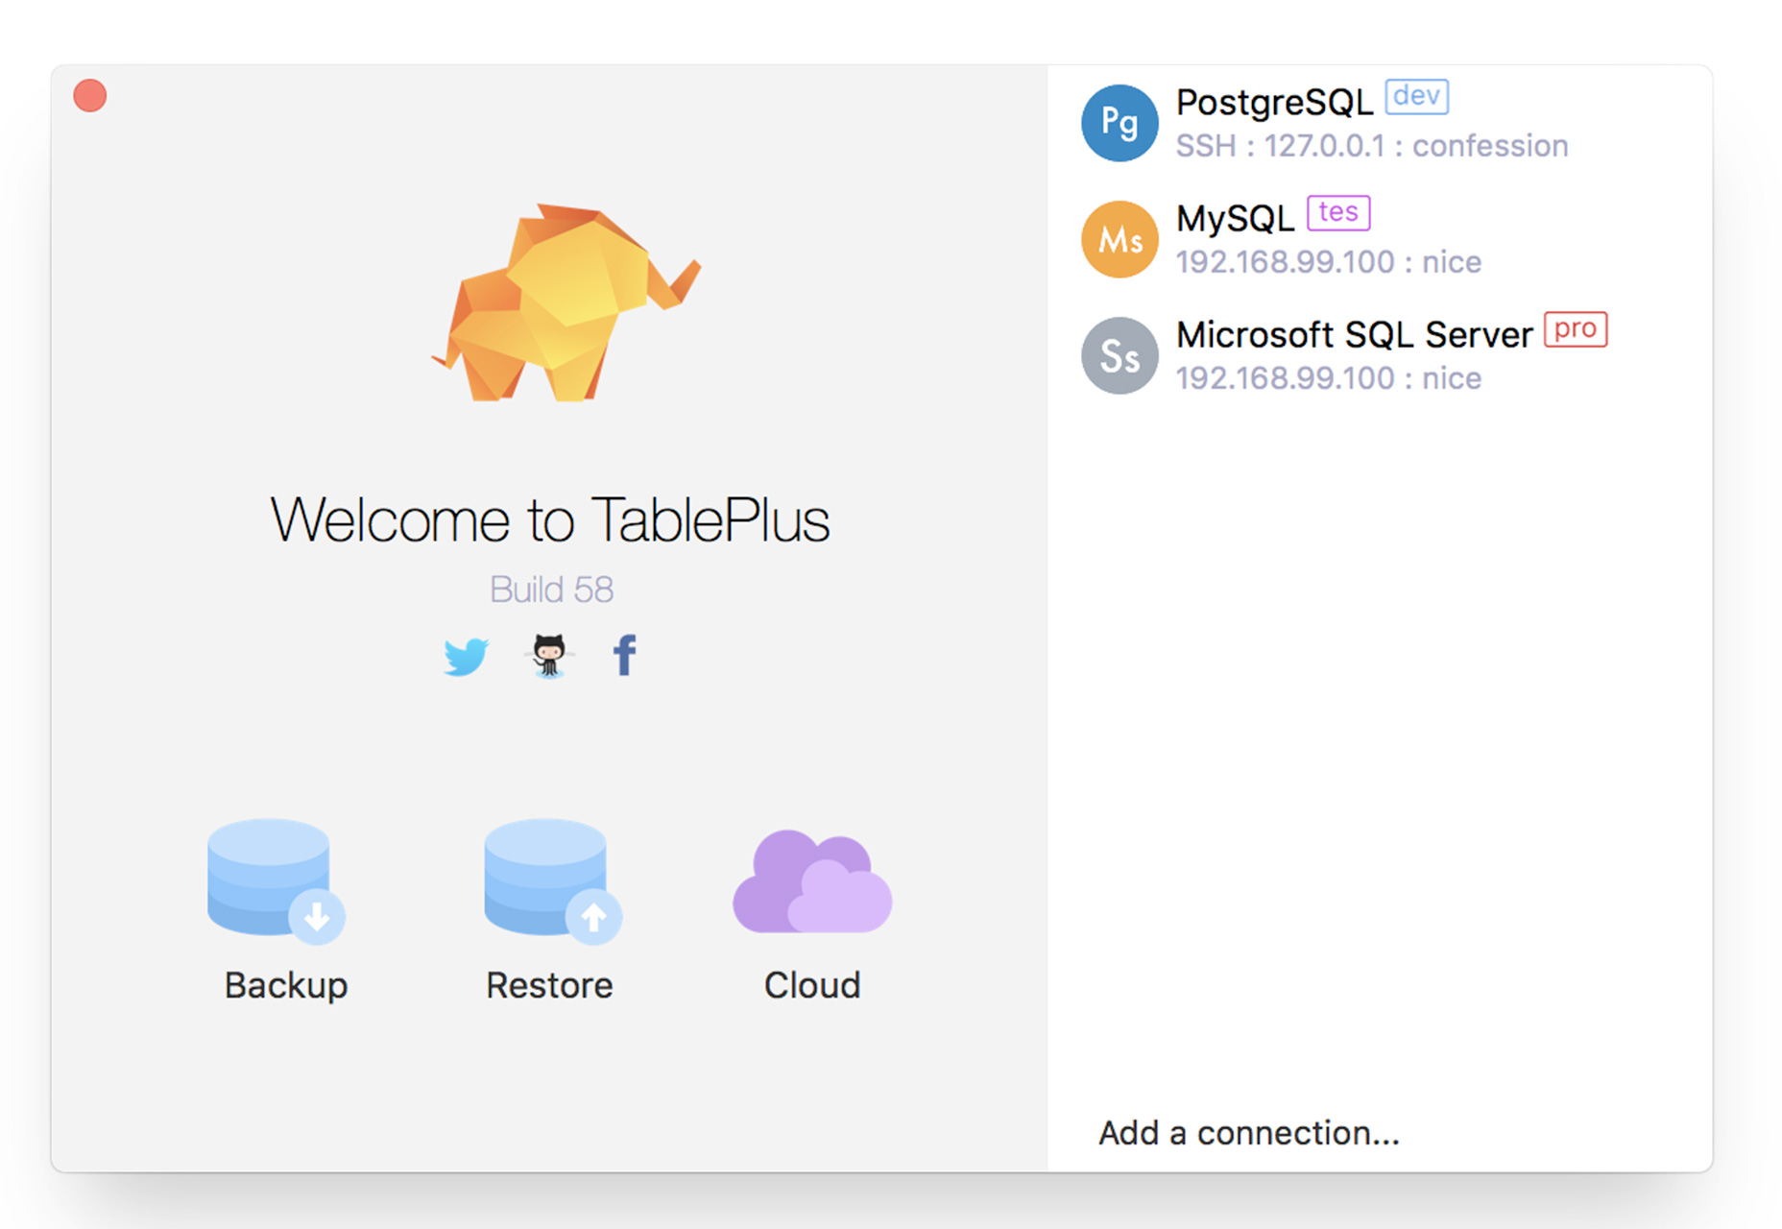Click the Restore label
The width and height of the screenshot is (1782, 1229).
549,986
